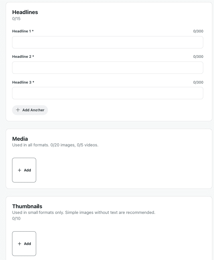Click the Headlines section title
The image size is (214, 260).
25,12
